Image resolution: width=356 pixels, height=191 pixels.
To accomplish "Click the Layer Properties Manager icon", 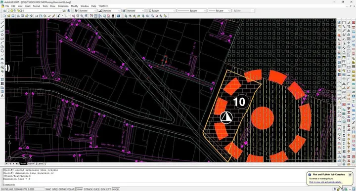I will point(4,11).
